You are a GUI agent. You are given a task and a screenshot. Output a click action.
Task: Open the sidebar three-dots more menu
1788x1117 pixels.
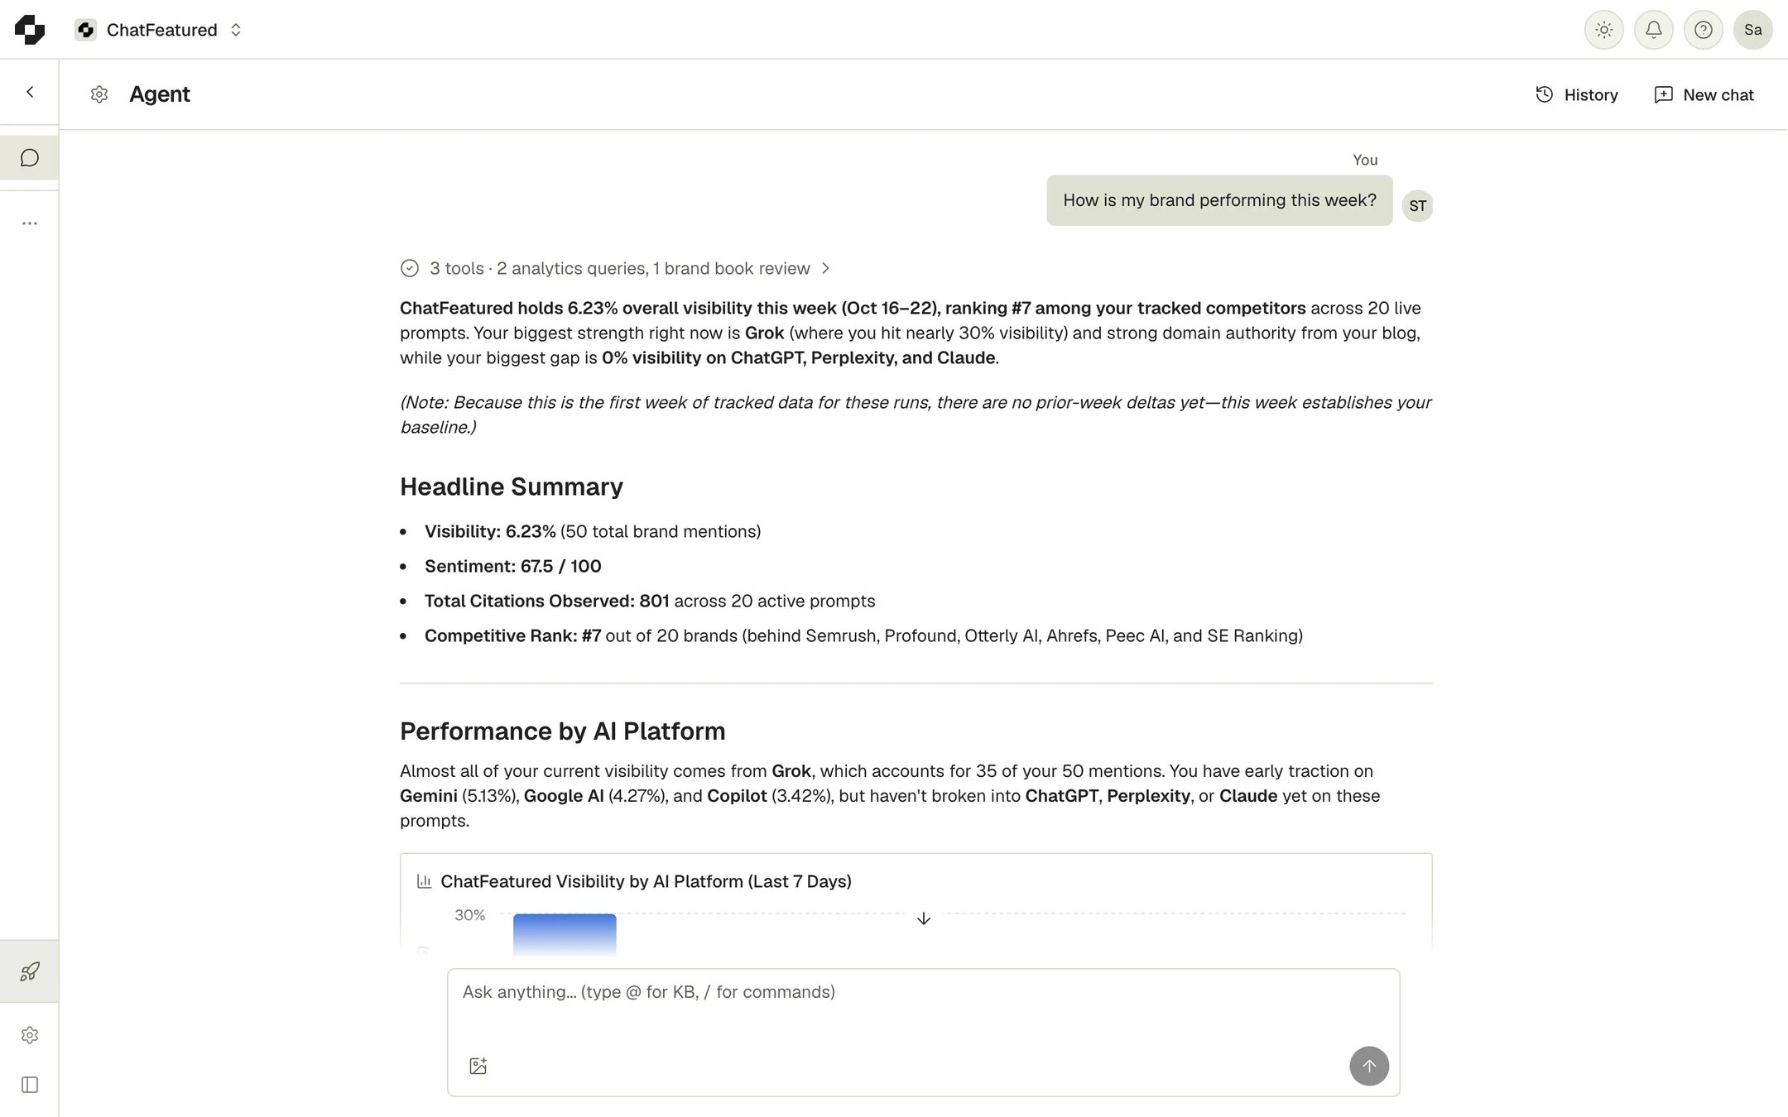[x=30, y=223]
